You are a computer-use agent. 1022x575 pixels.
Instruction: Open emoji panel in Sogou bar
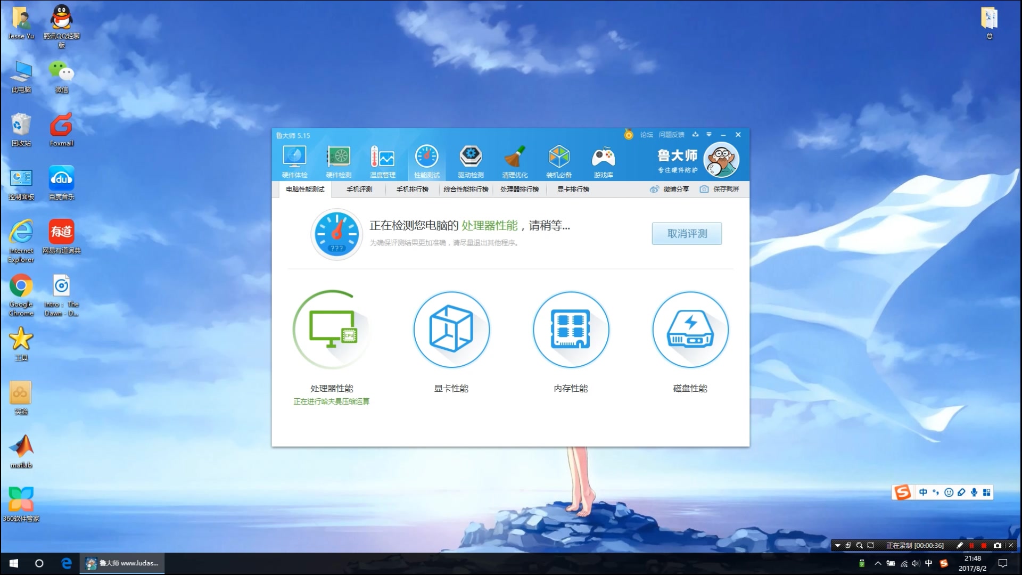click(x=949, y=492)
